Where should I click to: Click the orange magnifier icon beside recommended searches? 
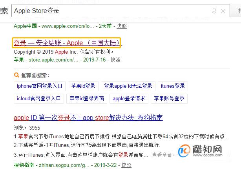click(x=16, y=75)
